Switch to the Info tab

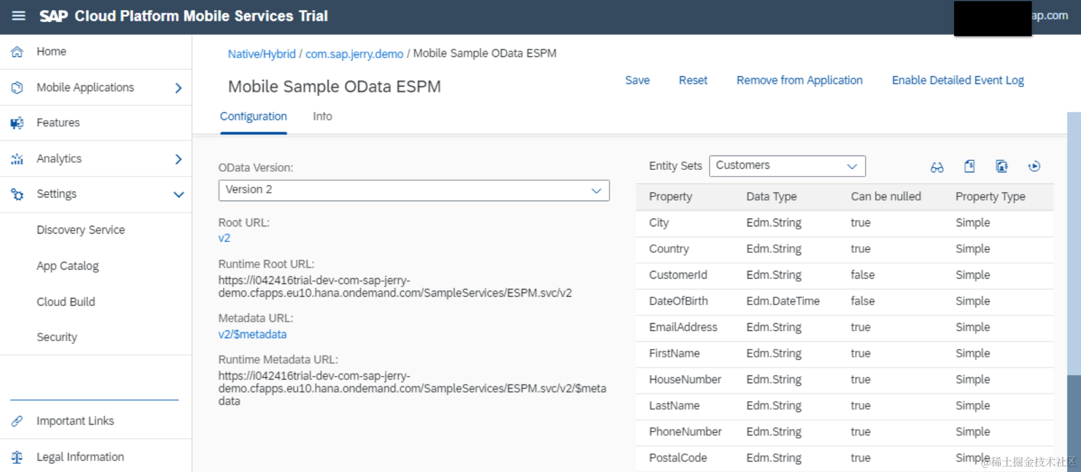point(322,116)
